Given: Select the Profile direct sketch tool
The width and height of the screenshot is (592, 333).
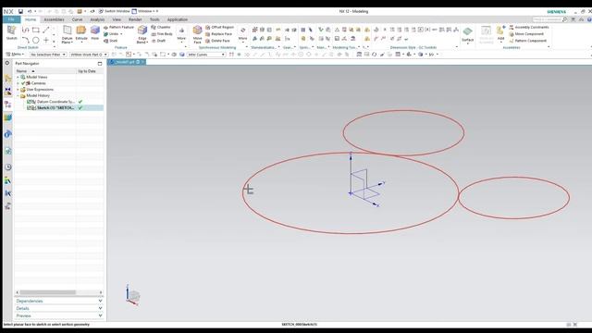Looking at the screenshot, I should coord(25,30).
